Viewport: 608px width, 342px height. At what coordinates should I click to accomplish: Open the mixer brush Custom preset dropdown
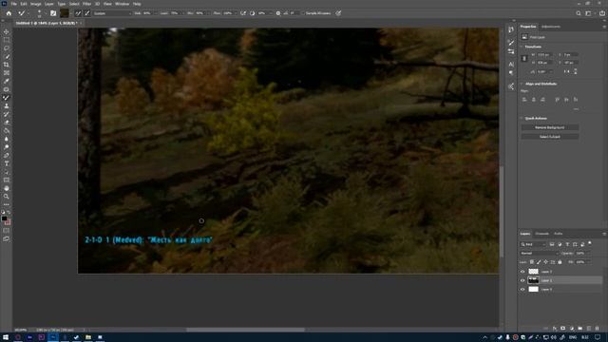(112, 13)
